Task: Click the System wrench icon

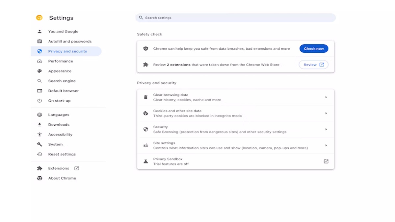Action: tap(39, 144)
